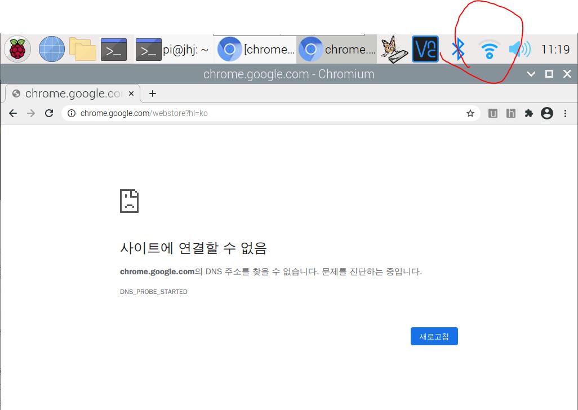Click the volume speaker icon
578x410 pixels.
519,50
